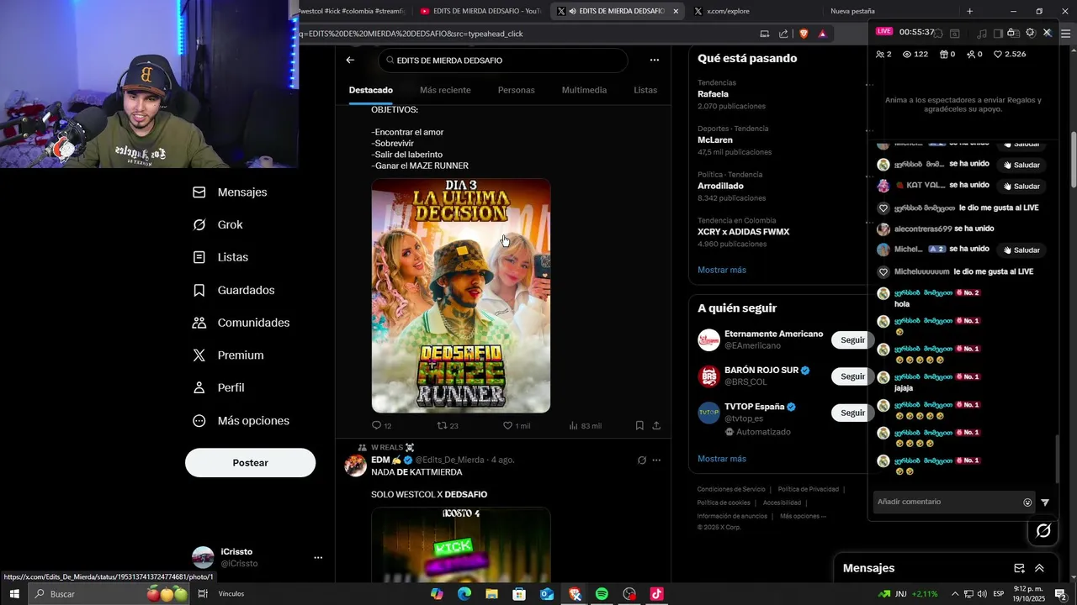The width and height of the screenshot is (1077, 605).
Task: Repost the Maze Runner post
Action: (448, 425)
